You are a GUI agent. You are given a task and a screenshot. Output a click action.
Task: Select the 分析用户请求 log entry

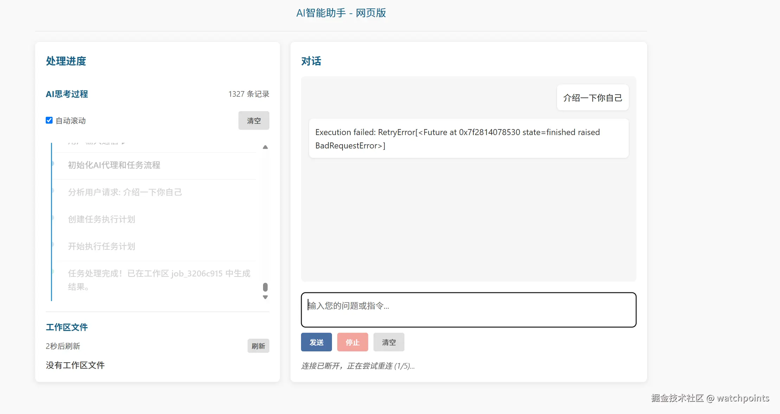point(125,192)
